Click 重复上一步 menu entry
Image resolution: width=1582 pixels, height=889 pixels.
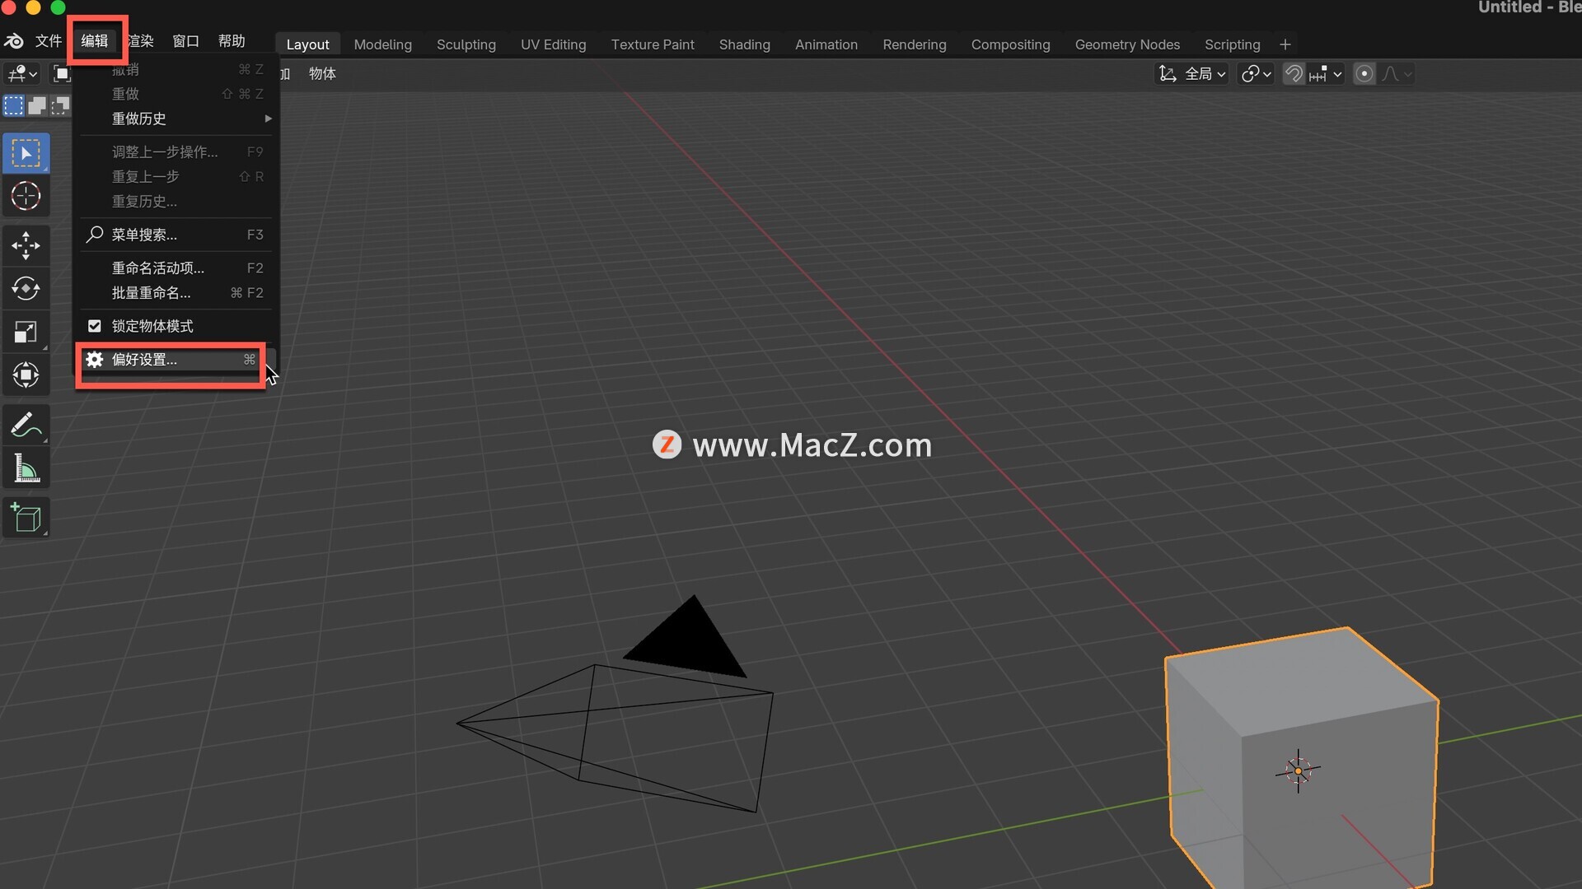176,177
